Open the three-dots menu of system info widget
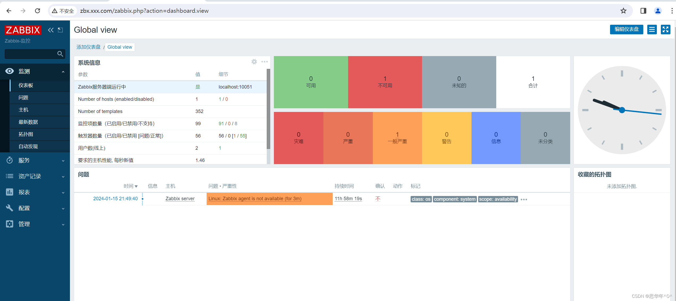 point(264,62)
